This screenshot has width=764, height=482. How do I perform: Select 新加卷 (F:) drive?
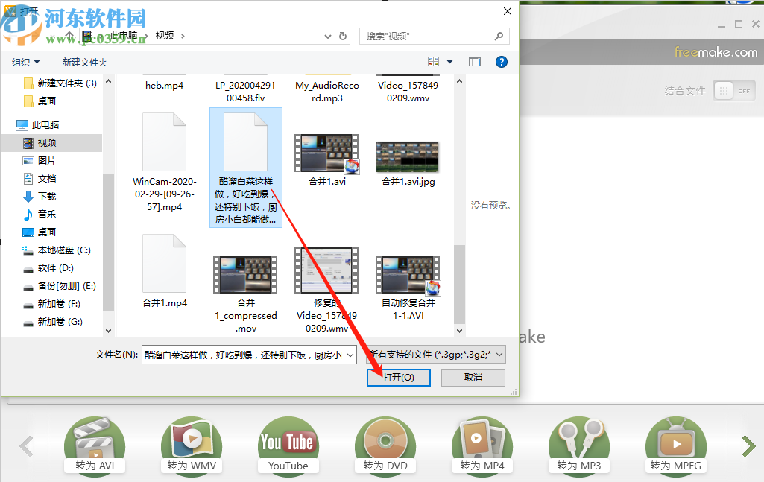[x=51, y=304]
